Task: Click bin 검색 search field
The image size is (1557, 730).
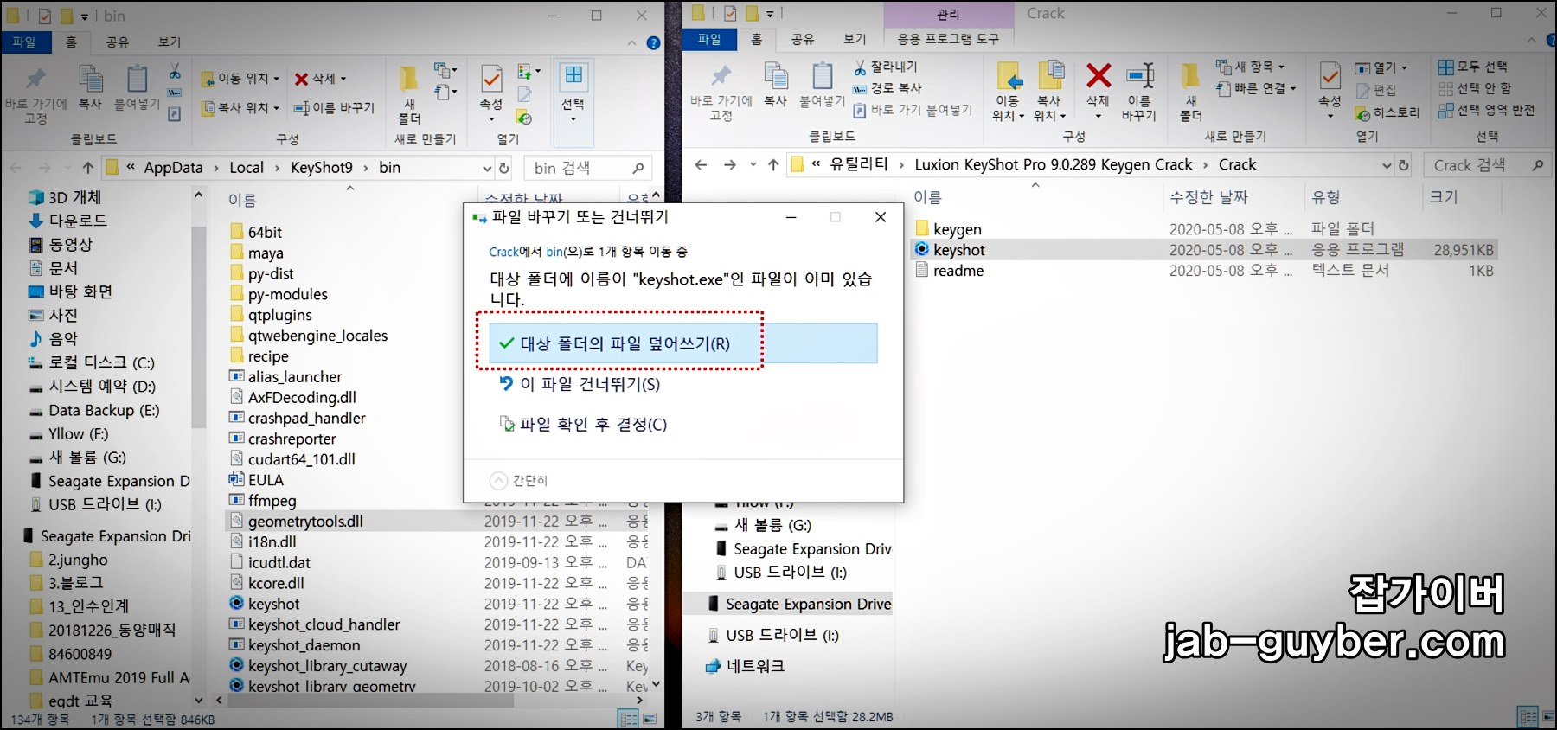Action: coord(586,168)
